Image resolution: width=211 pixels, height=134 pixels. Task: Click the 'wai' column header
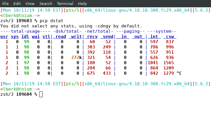[x=36, y=36]
